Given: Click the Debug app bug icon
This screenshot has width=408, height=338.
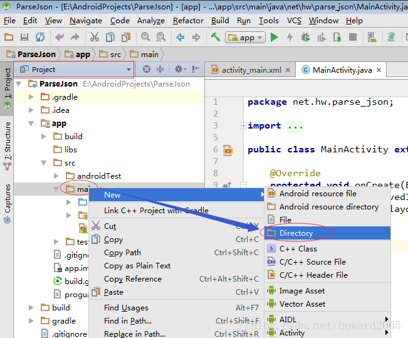Looking at the screenshot, I should pos(305,37).
